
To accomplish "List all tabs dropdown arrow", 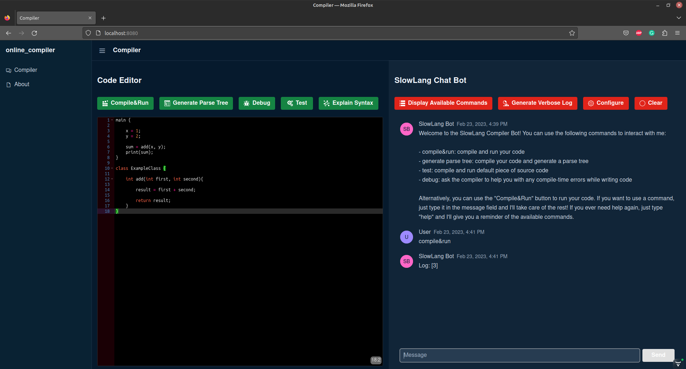I will [x=678, y=18].
